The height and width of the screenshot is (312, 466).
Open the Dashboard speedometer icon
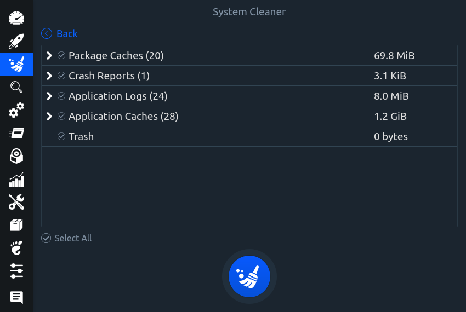[16, 18]
